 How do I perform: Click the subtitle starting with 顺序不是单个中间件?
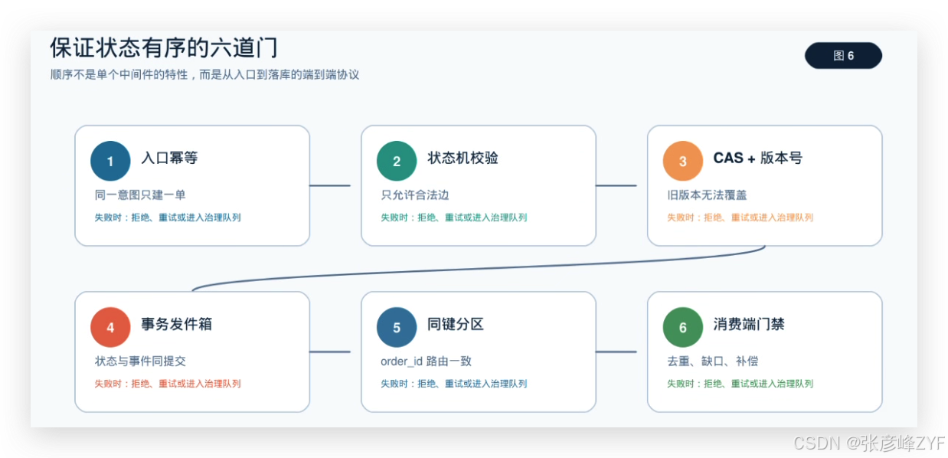(204, 75)
